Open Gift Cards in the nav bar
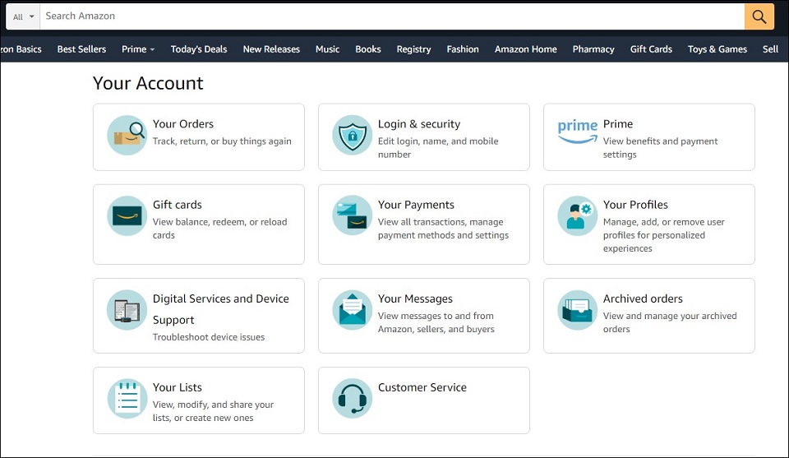 pos(651,49)
